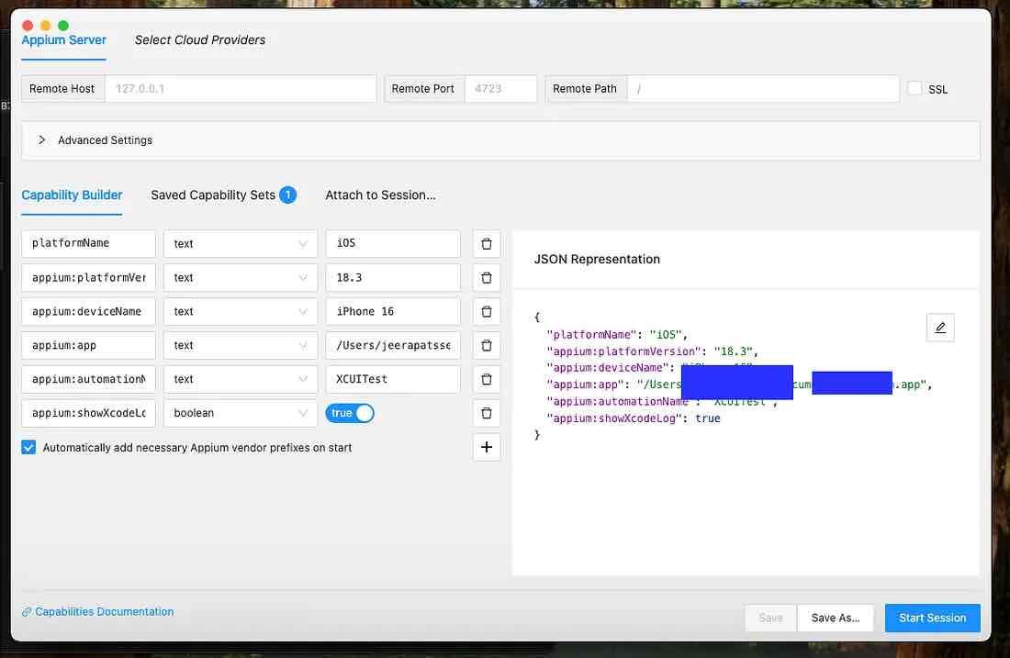Toggle the showXcodeLog true switch
The width and height of the screenshot is (1010, 658).
350,413
